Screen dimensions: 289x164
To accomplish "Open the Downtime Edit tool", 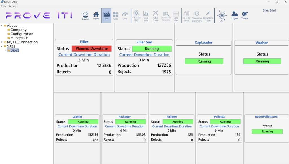I will coord(208,15).
